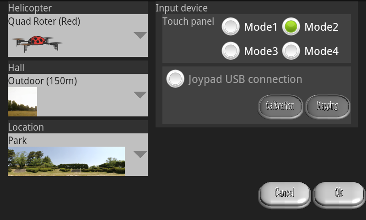This screenshot has width=366, height=220.
Task: Open the joypad Mapping button
Action: (327, 106)
